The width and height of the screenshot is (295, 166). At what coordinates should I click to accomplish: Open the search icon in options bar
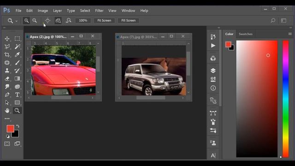273,20
